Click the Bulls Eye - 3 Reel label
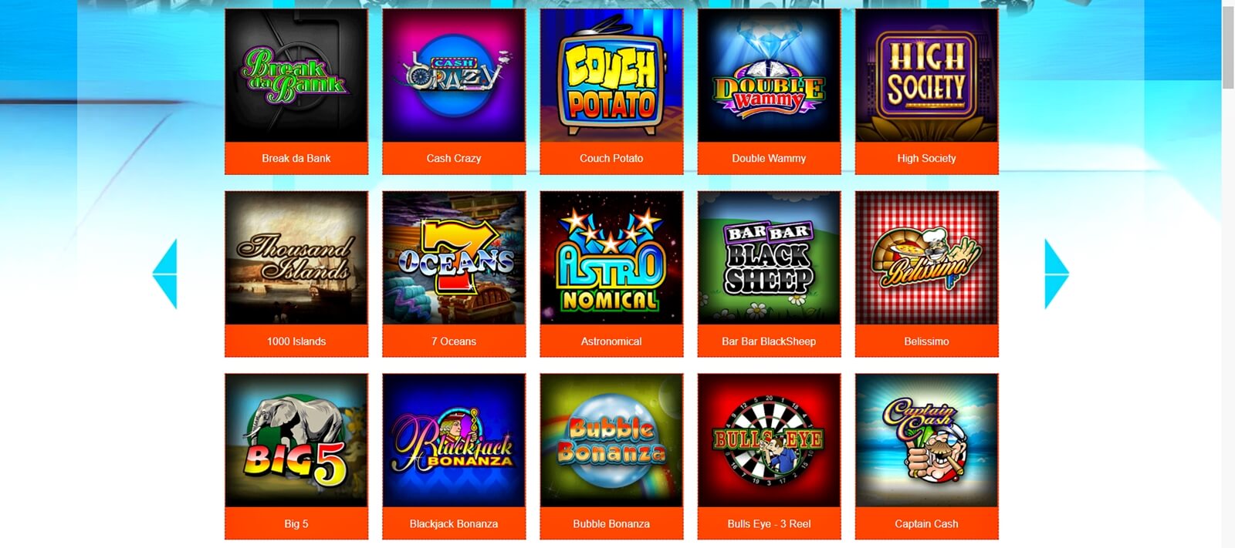The width and height of the screenshot is (1235, 548). pos(769,523)
